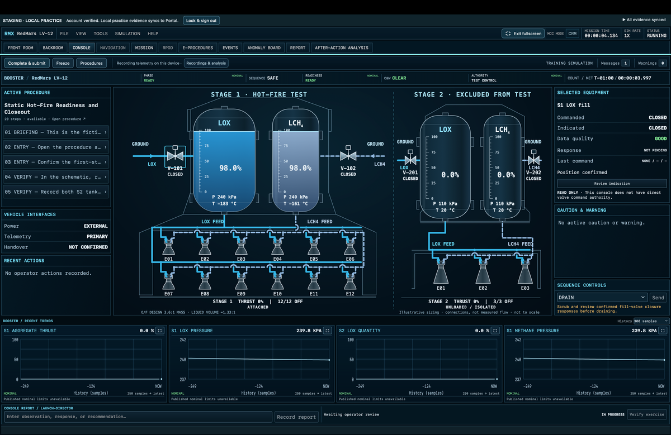Open the TOOLS menu
This screenshot has height=435, width=671.
(x=101, y=34)
